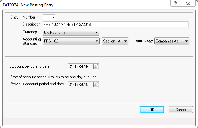Click the Currency label text
This screenshot has width=198, height=128.
tap(30, 32)
